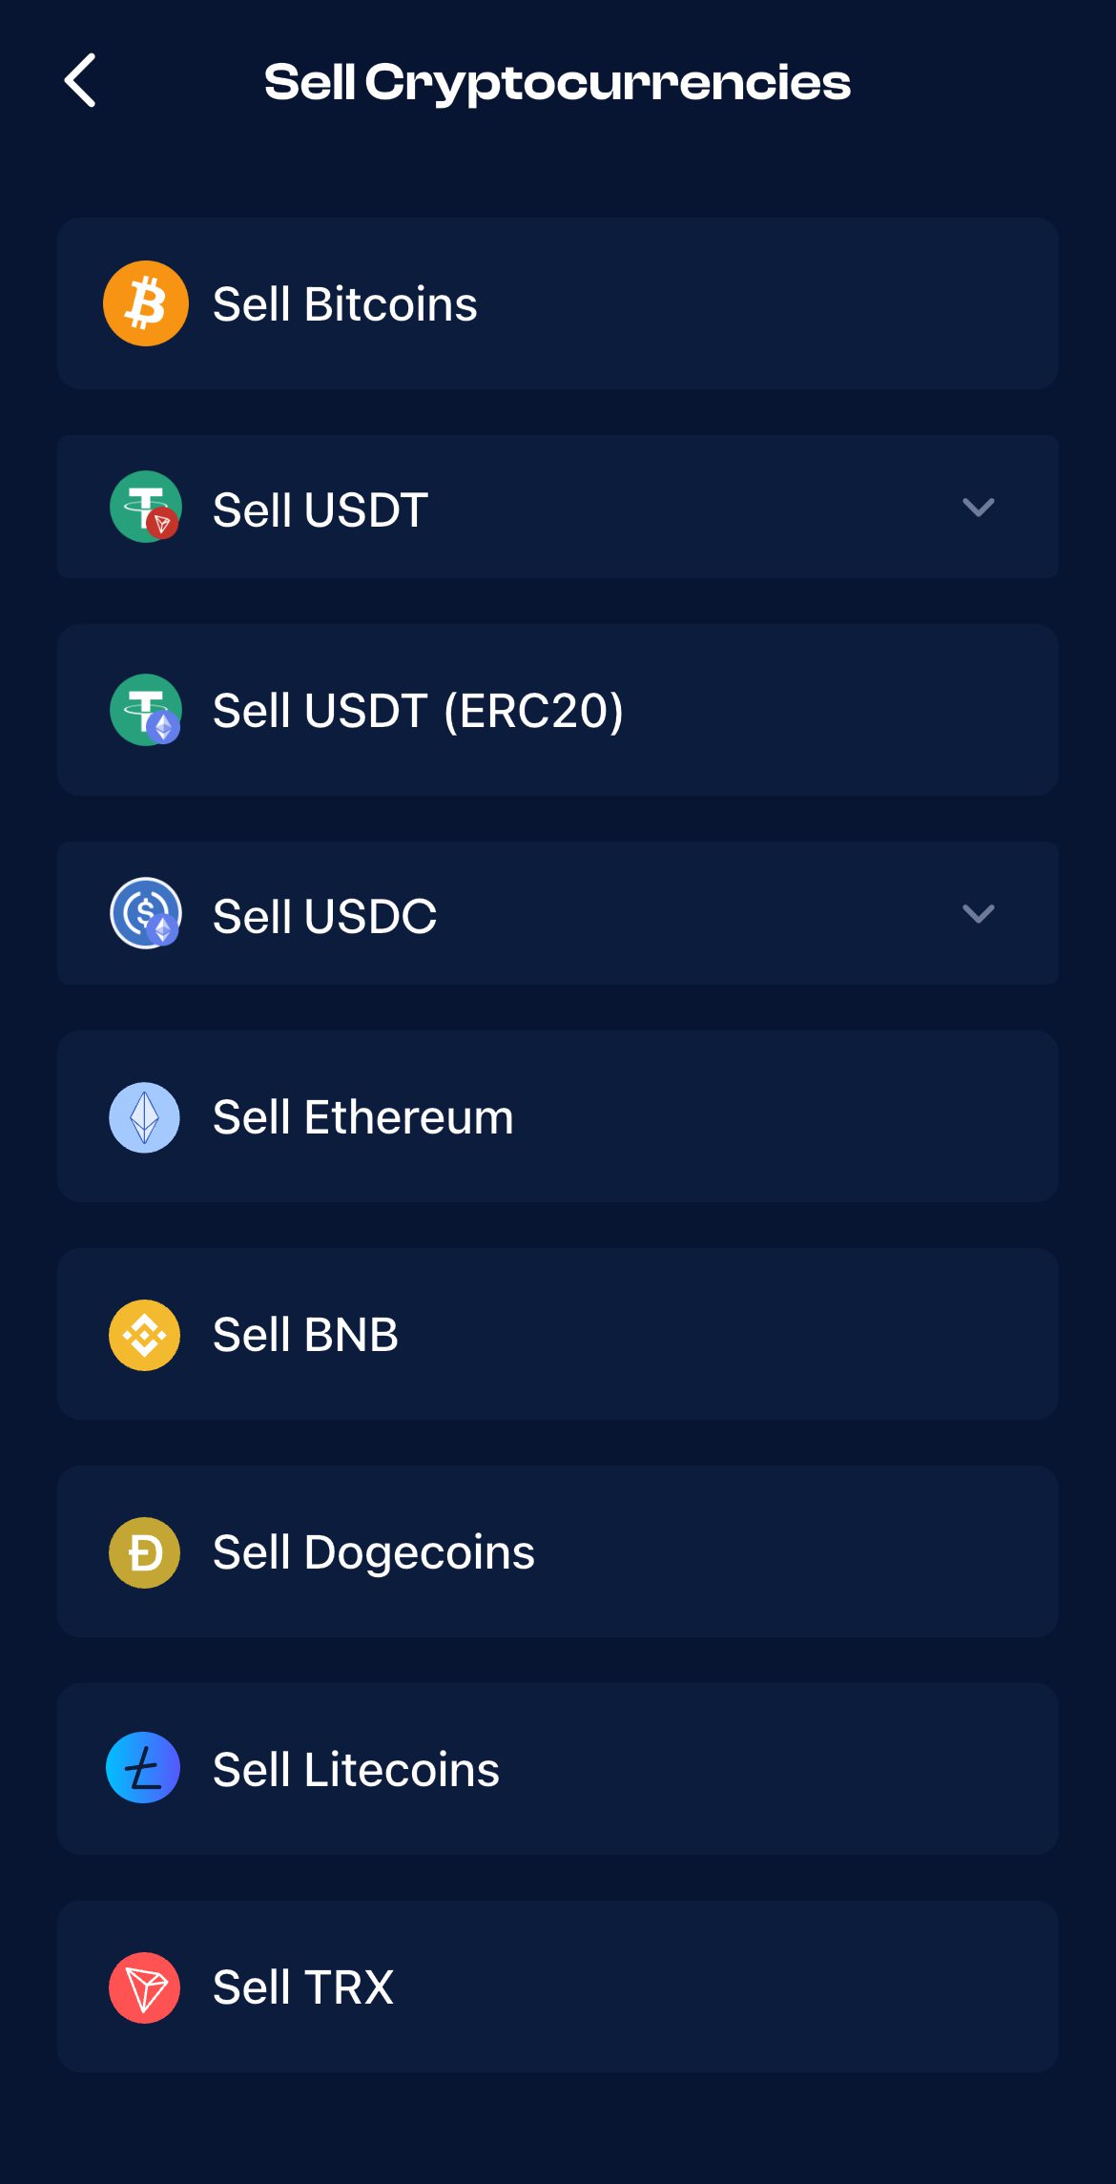
Task: Choose Sell Ethereum
Action: [558, 1116]
